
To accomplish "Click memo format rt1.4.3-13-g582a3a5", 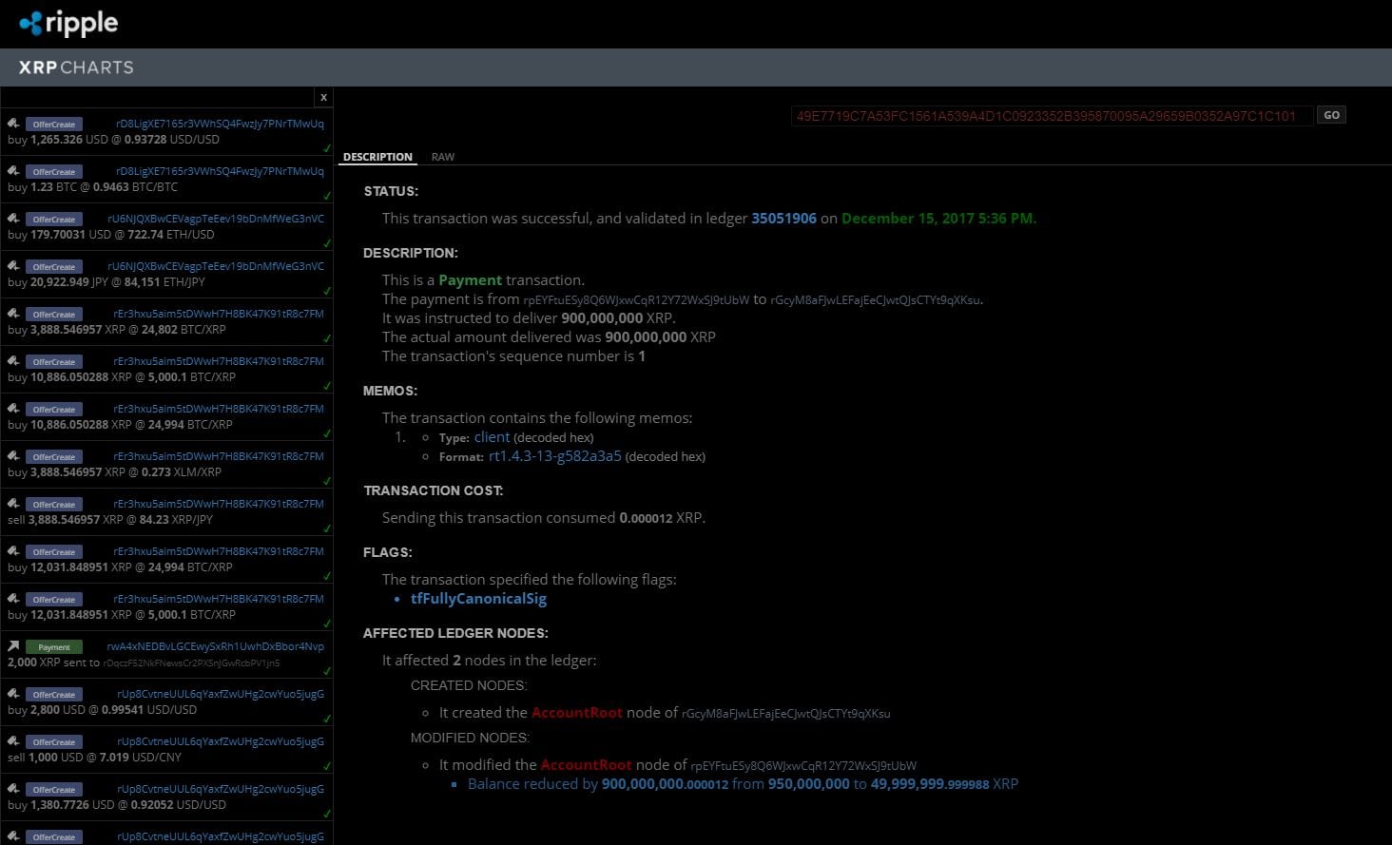I will coord(554,456).
